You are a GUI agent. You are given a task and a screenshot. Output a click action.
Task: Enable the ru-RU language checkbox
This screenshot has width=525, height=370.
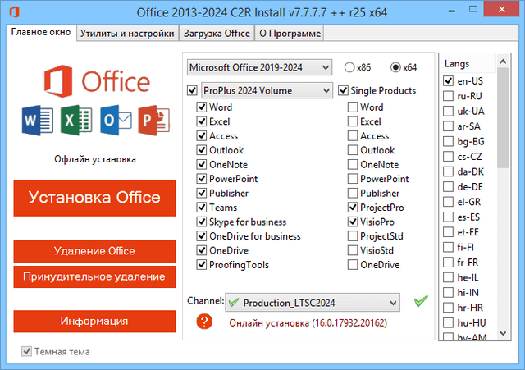pos(449,96)
